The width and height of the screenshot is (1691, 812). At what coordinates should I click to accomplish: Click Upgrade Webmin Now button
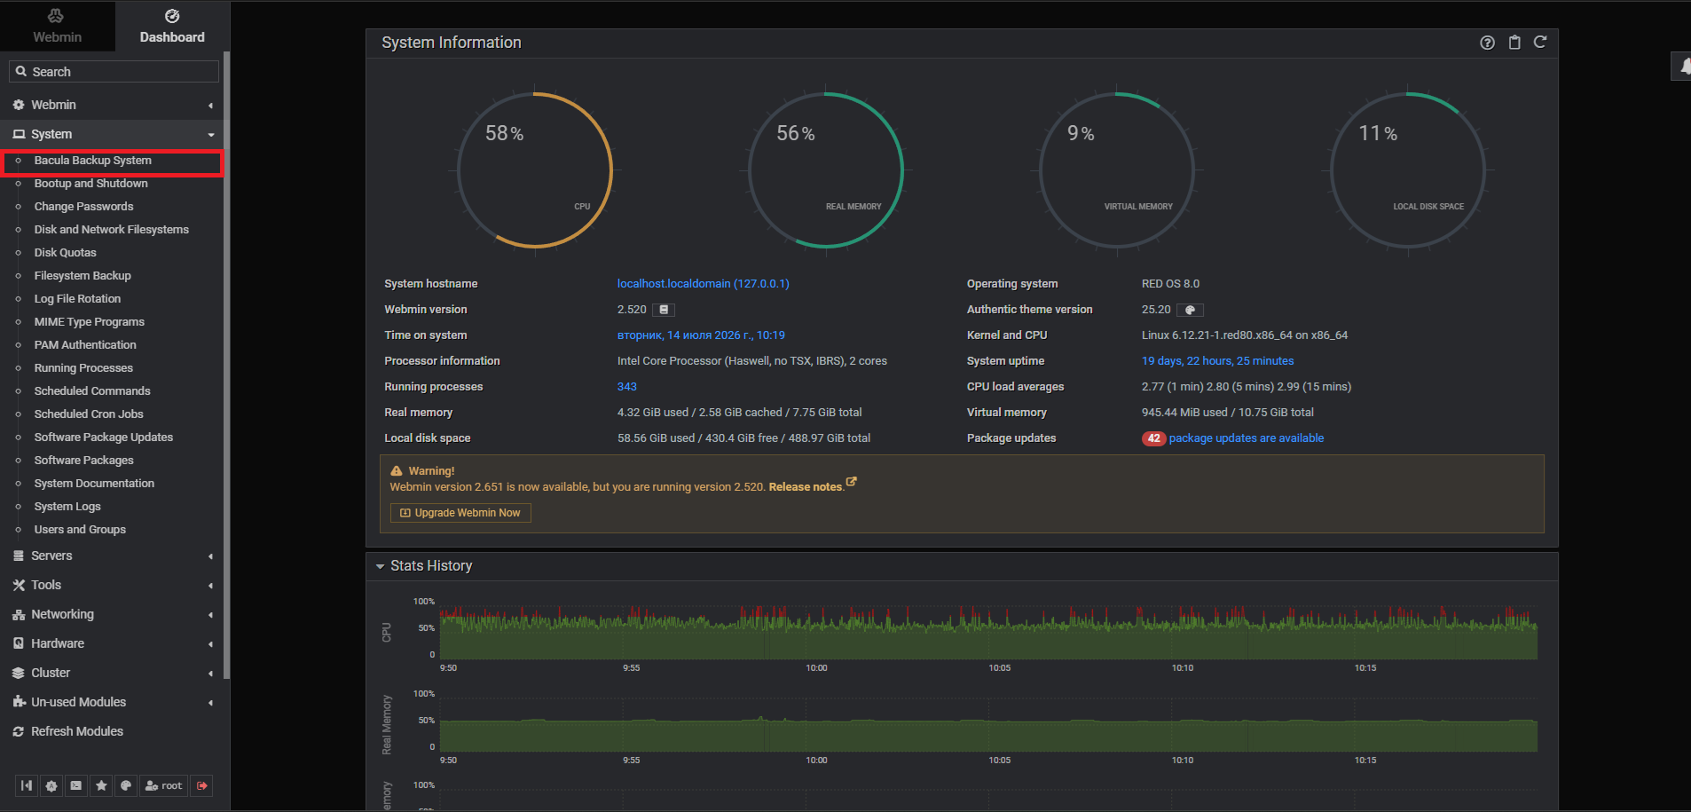point(460,513)
